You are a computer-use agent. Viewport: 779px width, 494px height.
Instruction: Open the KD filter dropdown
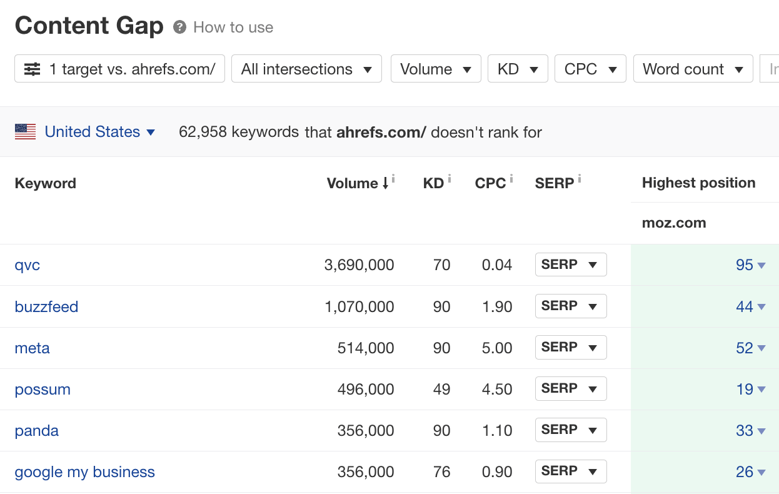(x=518, y=69)
